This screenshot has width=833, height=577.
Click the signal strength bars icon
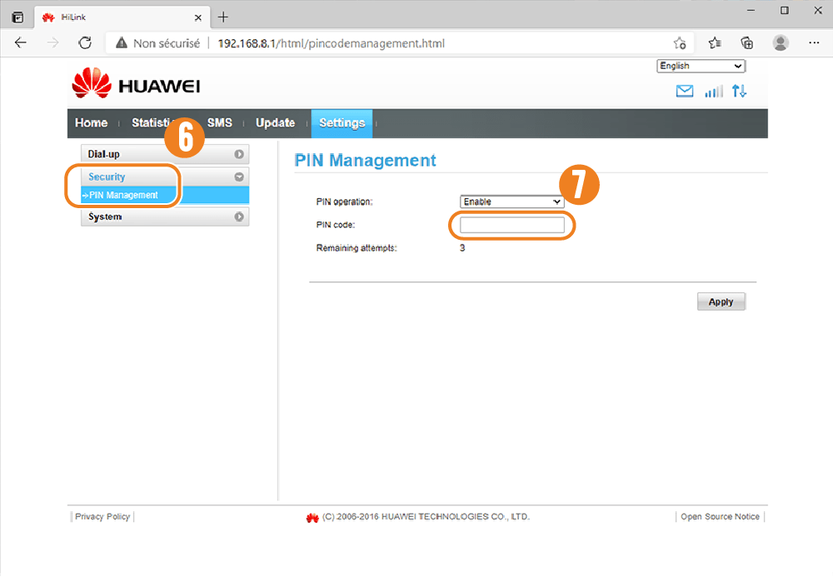coord(714,92)
